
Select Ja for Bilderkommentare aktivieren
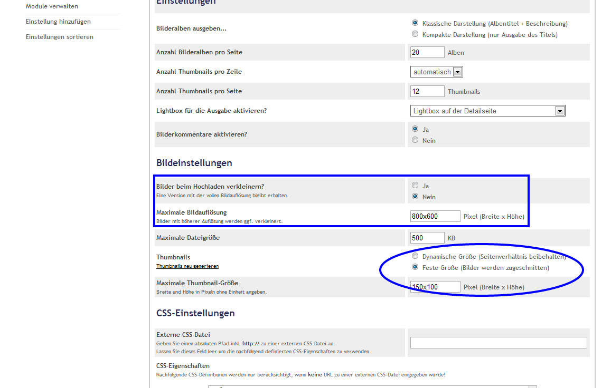[415, 129]
